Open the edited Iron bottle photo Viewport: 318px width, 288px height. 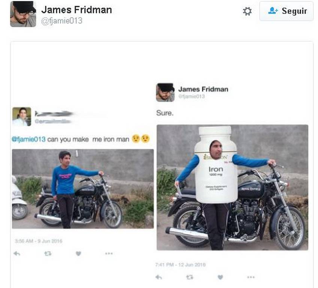click(233, 187)
